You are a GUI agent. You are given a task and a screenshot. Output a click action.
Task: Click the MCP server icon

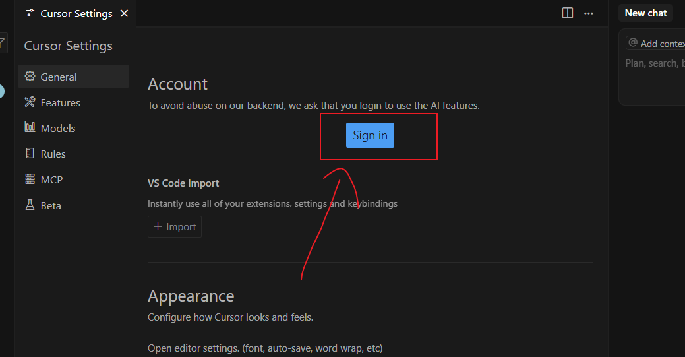(x=30, y=179)
